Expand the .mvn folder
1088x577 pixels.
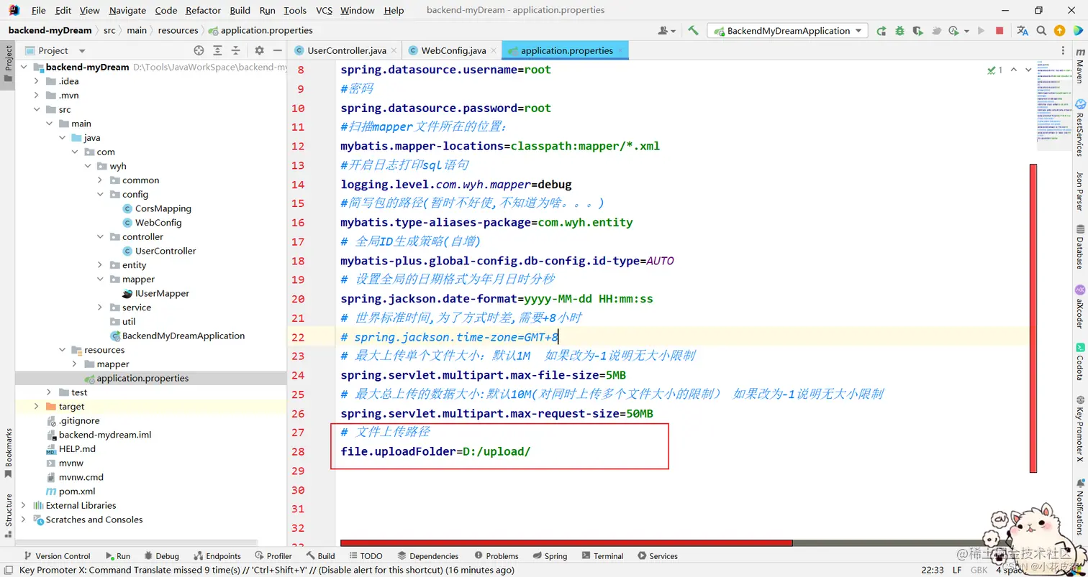(37, 95)
